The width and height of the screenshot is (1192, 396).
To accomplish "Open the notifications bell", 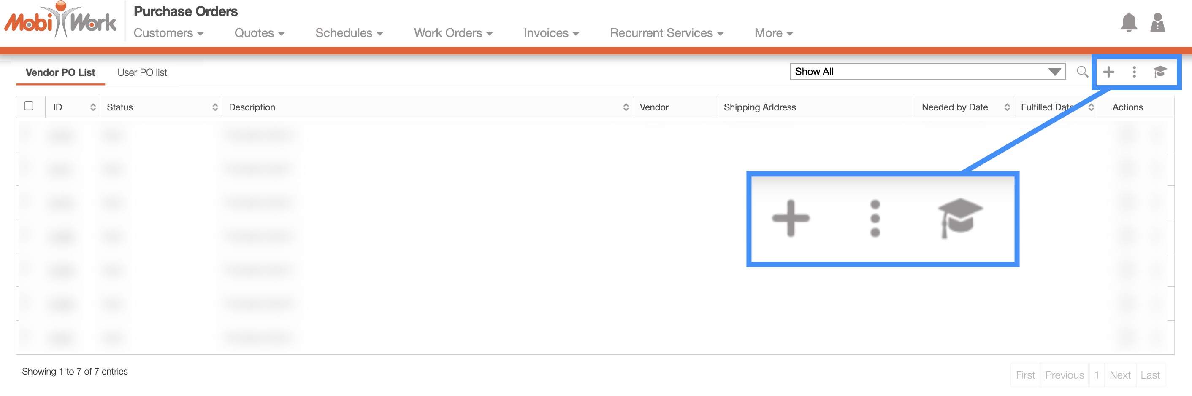I will click(x=1128, y=22).
